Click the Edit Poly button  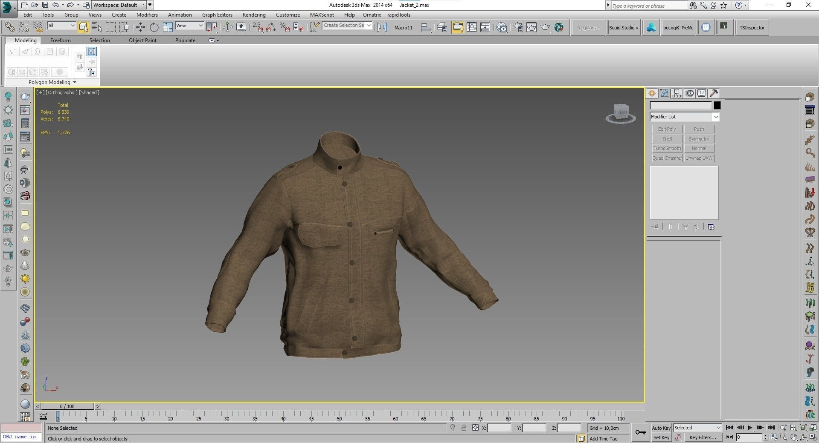coord(667,129)
